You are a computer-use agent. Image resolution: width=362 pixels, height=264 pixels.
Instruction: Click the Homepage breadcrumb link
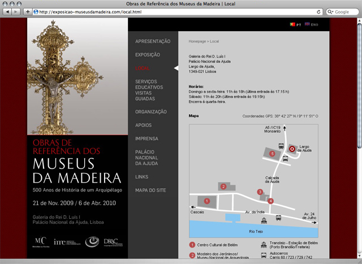coord(197,41)
